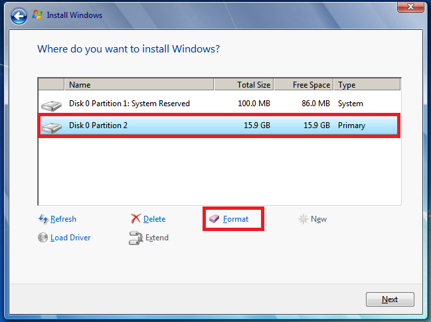Click the 15.9 GB Total Size cell
This screenshot has width=431, height=322.
click(257, 125)
